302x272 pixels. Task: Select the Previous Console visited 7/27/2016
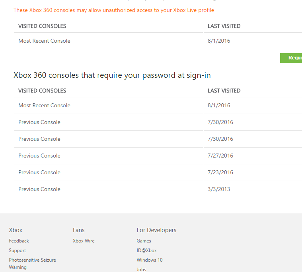39,156
